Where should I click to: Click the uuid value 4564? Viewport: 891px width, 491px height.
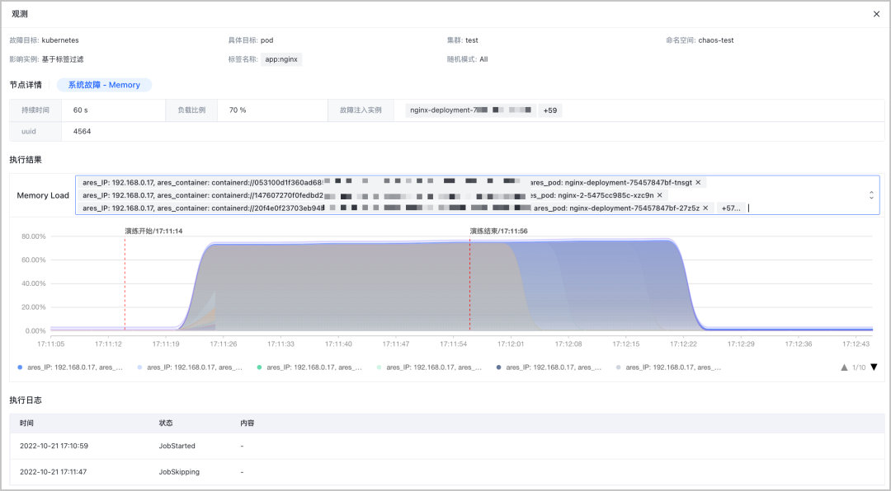click(82, 131)
